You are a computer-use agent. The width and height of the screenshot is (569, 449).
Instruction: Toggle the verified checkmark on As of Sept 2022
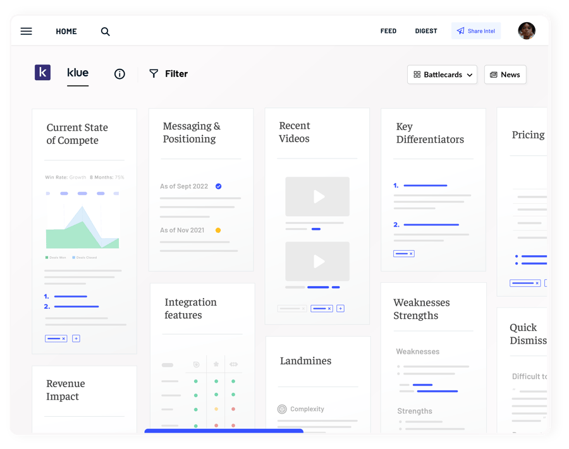218,186
